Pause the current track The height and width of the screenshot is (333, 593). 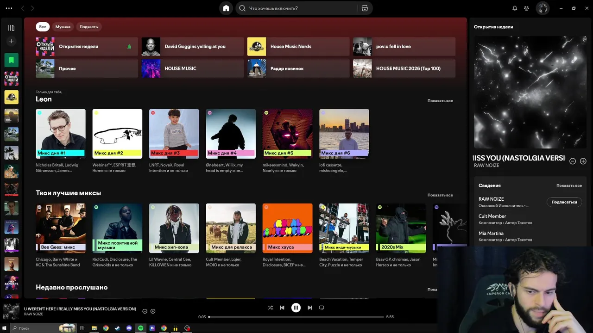(296, 308)
